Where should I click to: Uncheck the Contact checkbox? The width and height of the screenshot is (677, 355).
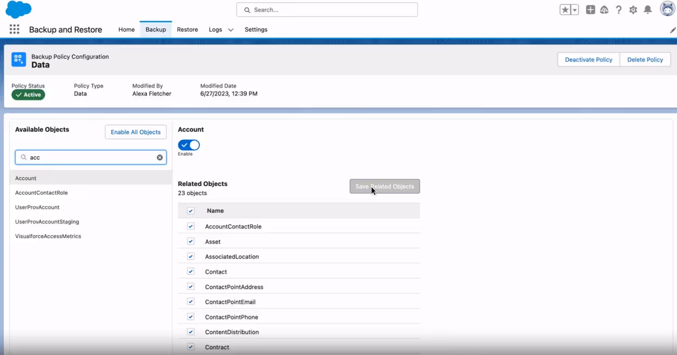point(191,272)
